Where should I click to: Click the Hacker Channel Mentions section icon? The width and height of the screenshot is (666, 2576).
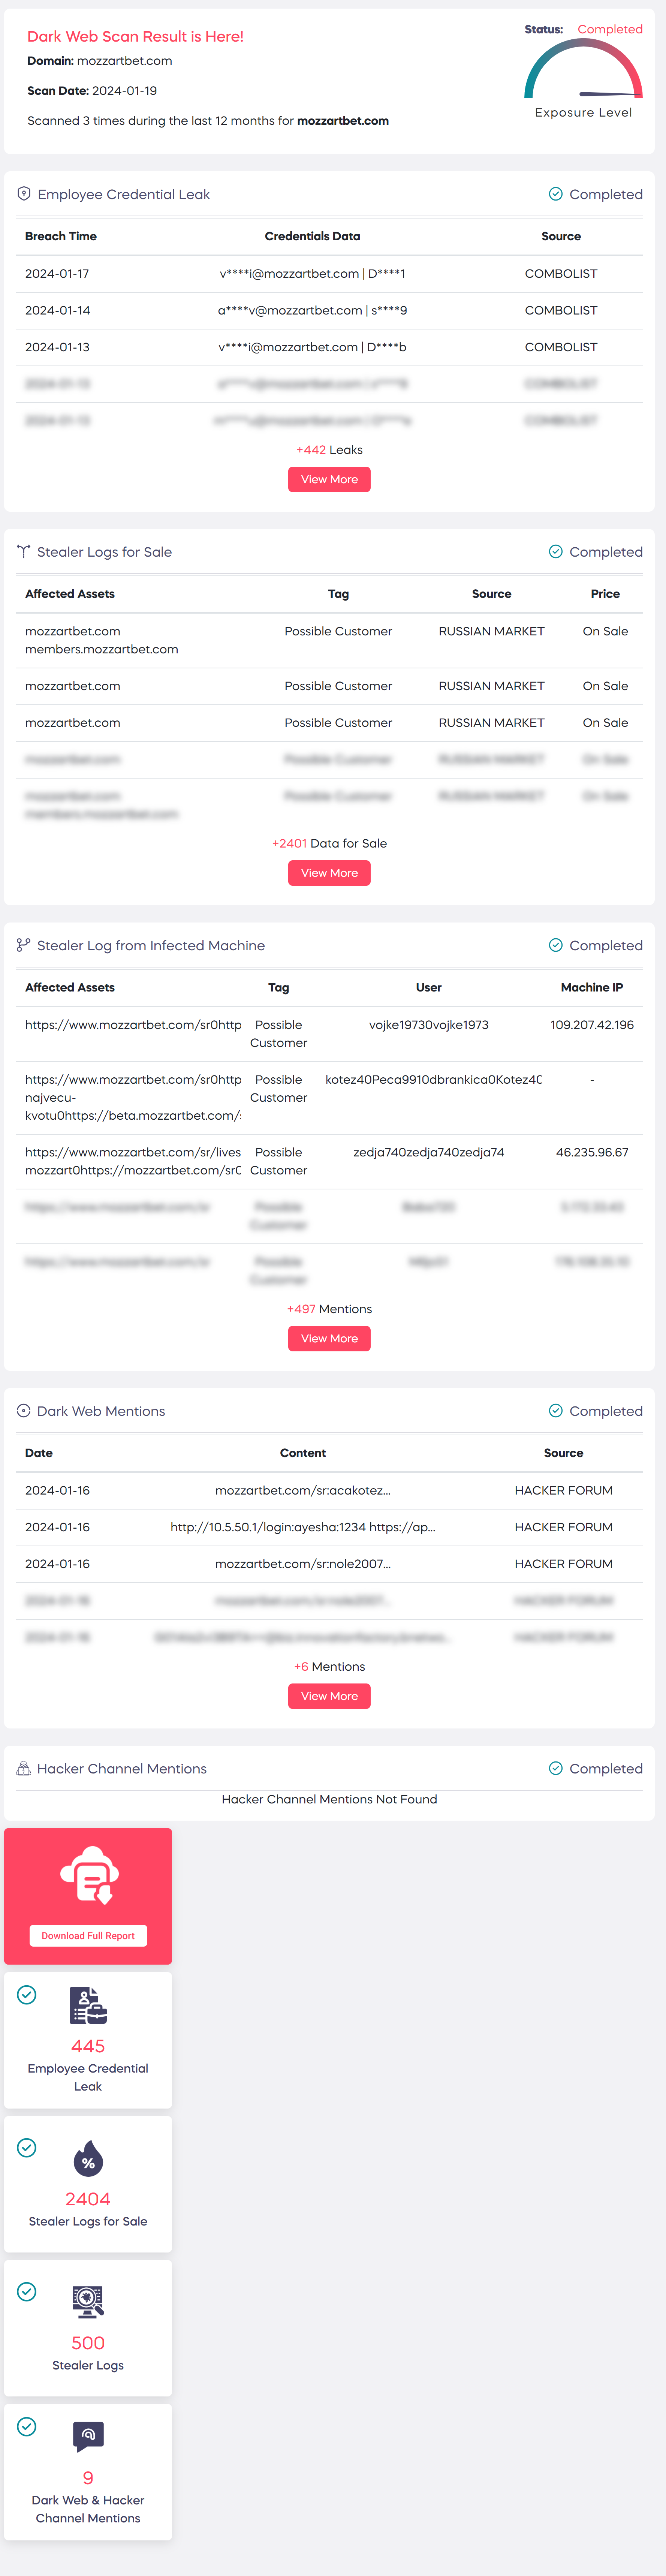pyautogui.click(x=24, y=1768)
